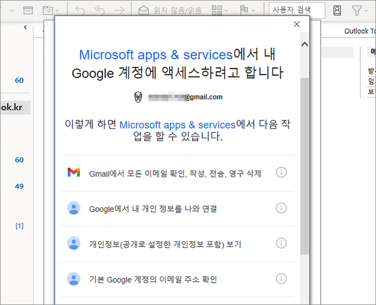Click the Categorize squares icon
The image size is (376, 305).
[217, 10]
